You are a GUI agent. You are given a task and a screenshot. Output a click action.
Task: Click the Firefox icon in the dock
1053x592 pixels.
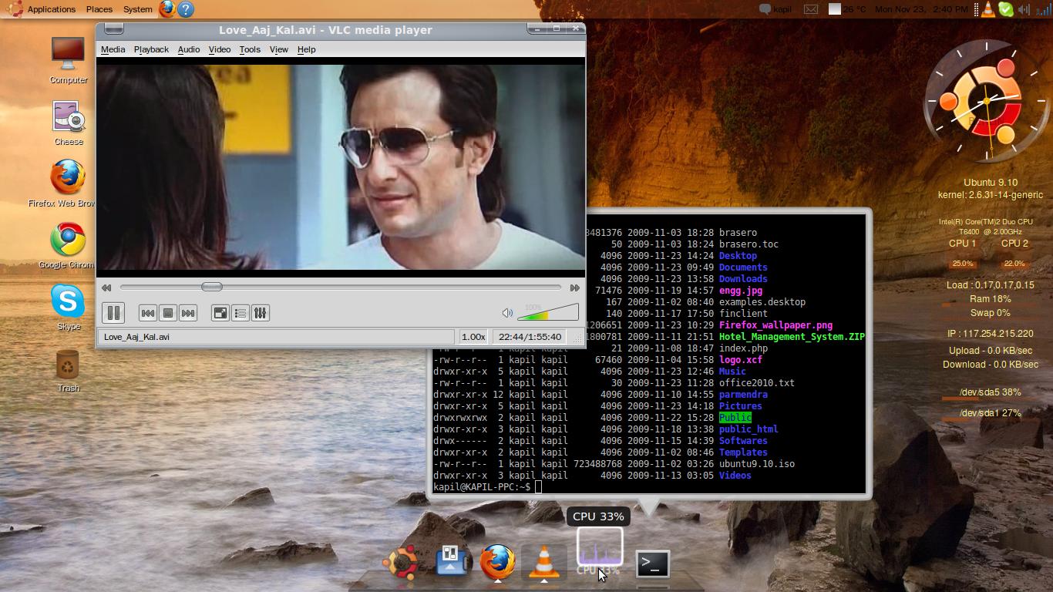498,562
